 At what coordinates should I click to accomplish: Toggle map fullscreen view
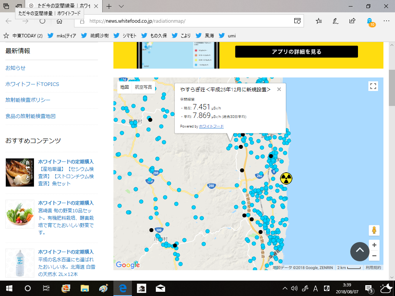pyautogui.click(x=373, y=86)
